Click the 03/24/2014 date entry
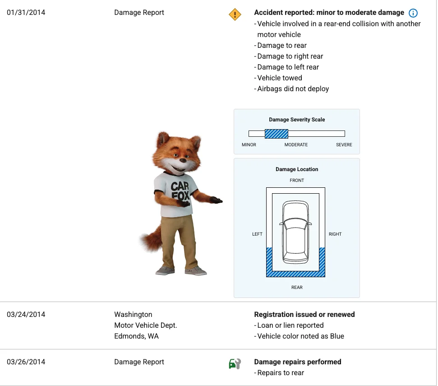Viewport: 438px width, 386px height. click(x=26, y=315)
